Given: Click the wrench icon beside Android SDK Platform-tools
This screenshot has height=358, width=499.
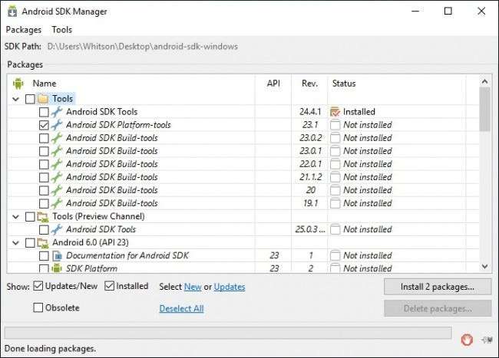Looking at the screenshot, I should 56,125.
